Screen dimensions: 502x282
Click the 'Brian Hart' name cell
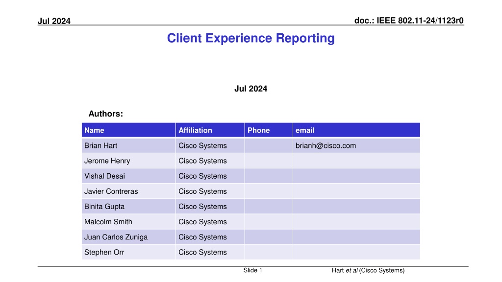(100, 145)
